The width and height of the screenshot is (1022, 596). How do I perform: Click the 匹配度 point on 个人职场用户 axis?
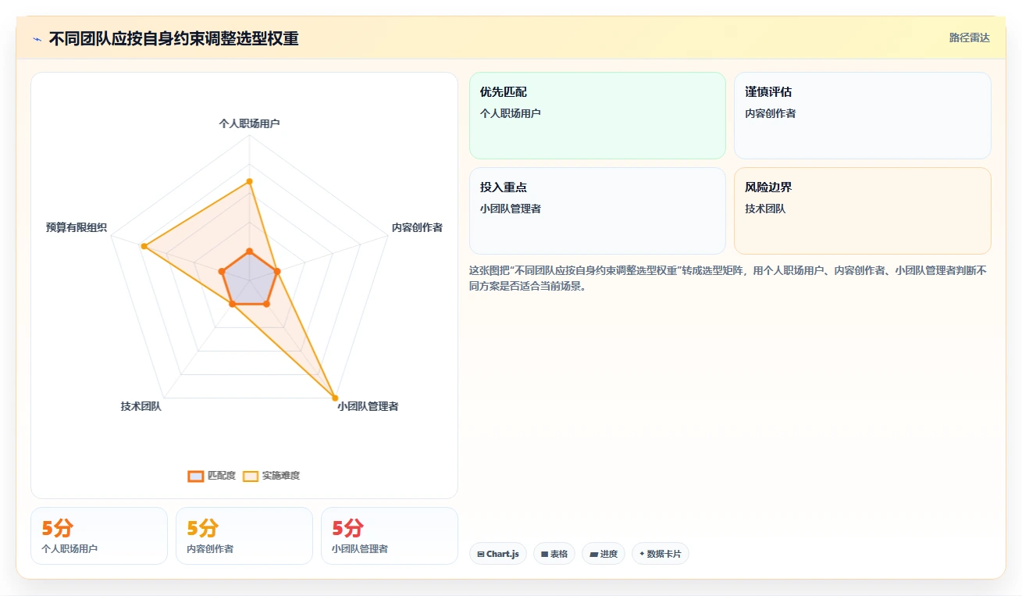coord(249,252)
